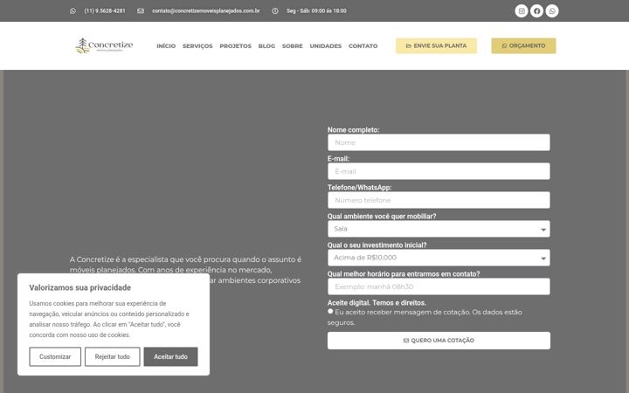629x393 pixels.
Task: Open the SOBRE menu item
Action: coord(292,46)
